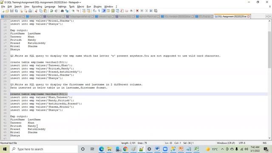Open the Plugins menu
The image size is (272, 153).
point(97,7)
